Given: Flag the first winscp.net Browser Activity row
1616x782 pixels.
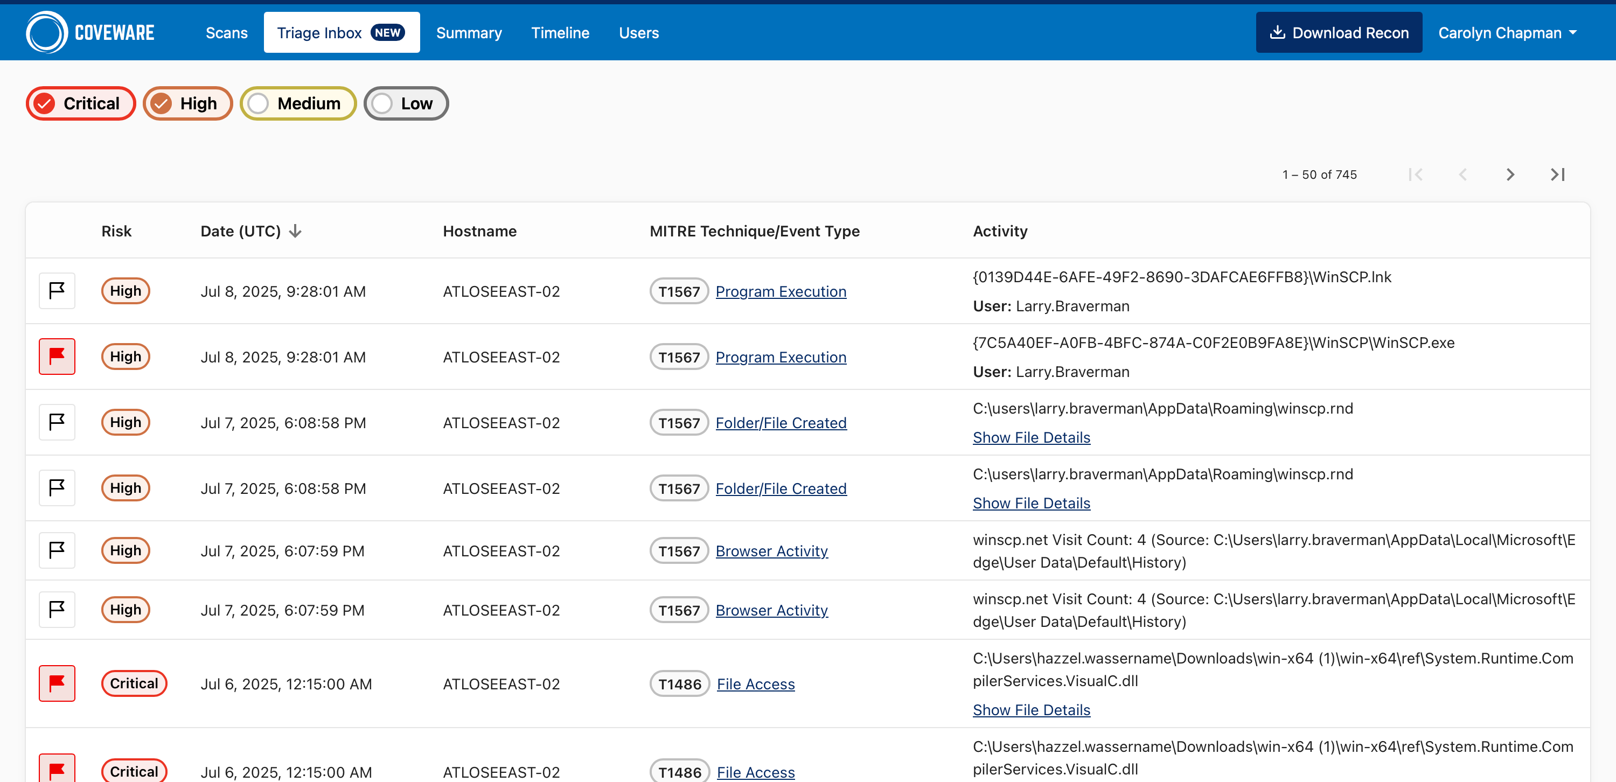Looking at the screenshot, I should (x=57, y=550).
